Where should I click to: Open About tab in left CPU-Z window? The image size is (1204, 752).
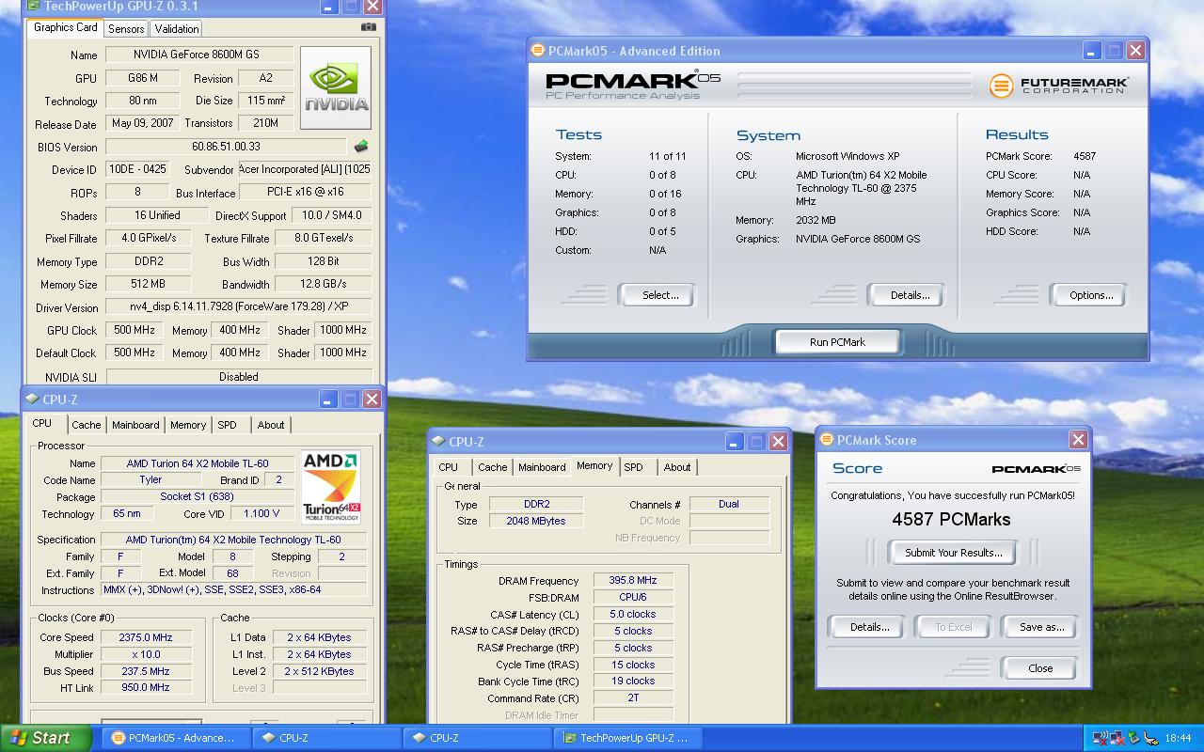(271, 425)
